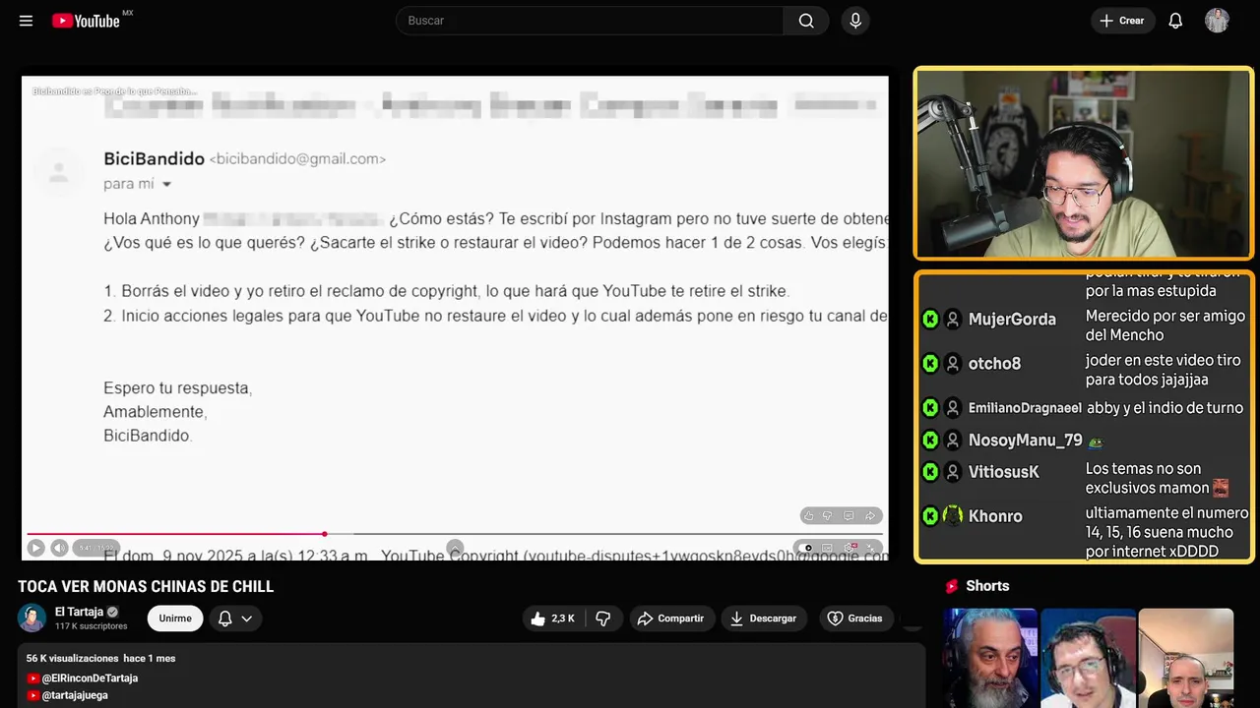Start voice search with microphone icon
Screen dimensions: 1260x708
coord(855,21)
